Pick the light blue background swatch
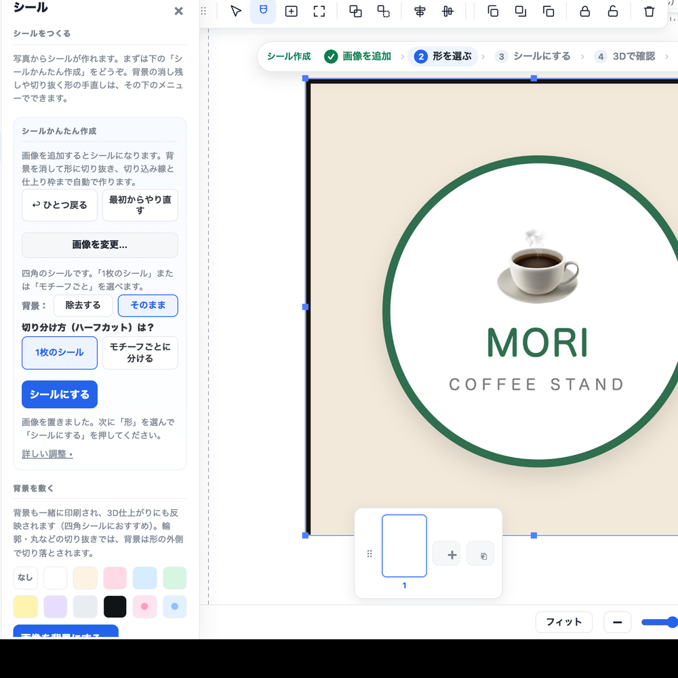 pyautogui.click(x=145, y=578)
